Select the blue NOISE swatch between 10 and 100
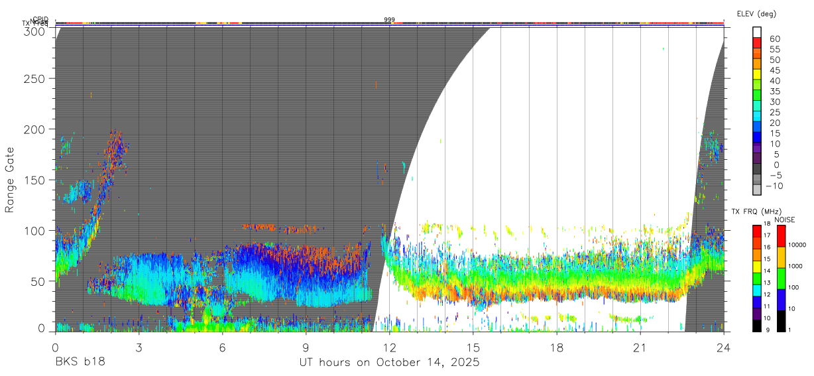This screenshot has width=814, height=376. (782, 300)
